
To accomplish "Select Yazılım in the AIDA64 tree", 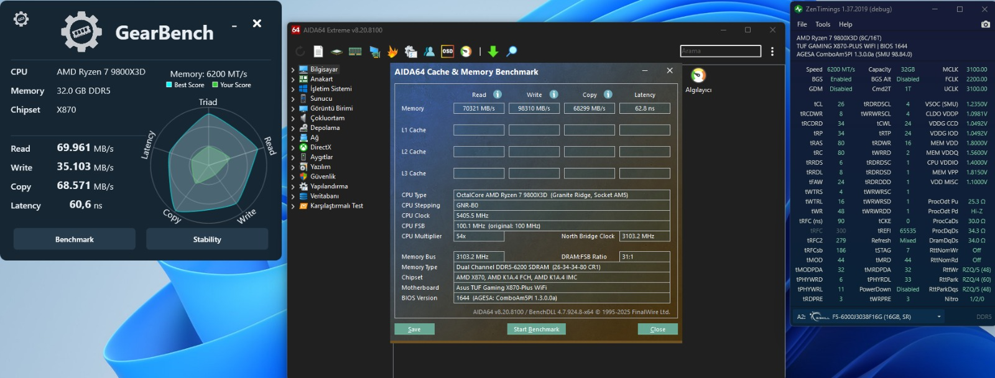I will (320, 167).
